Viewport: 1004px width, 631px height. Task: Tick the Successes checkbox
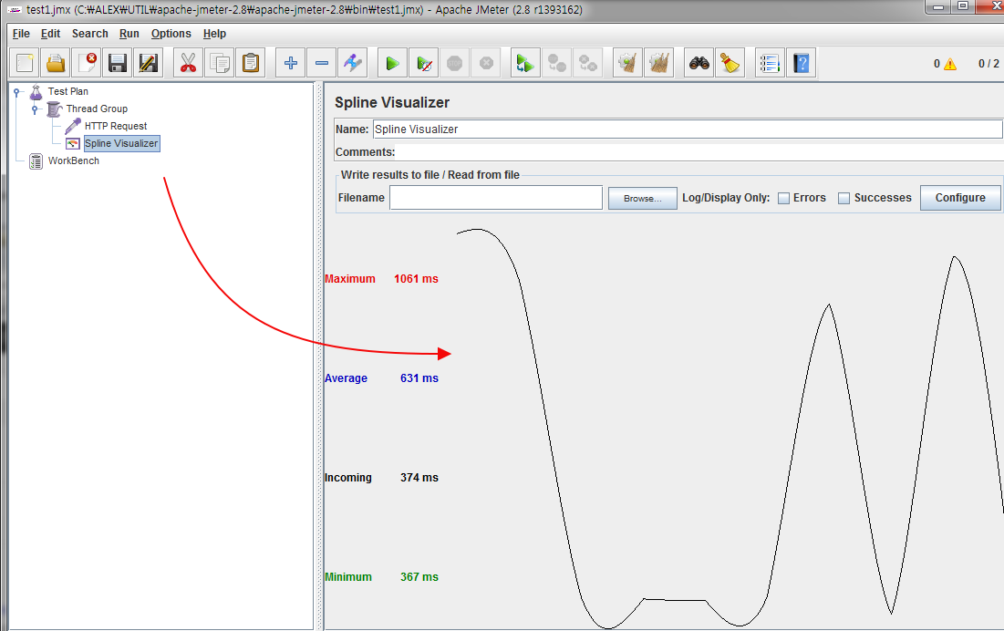point(844,199)
